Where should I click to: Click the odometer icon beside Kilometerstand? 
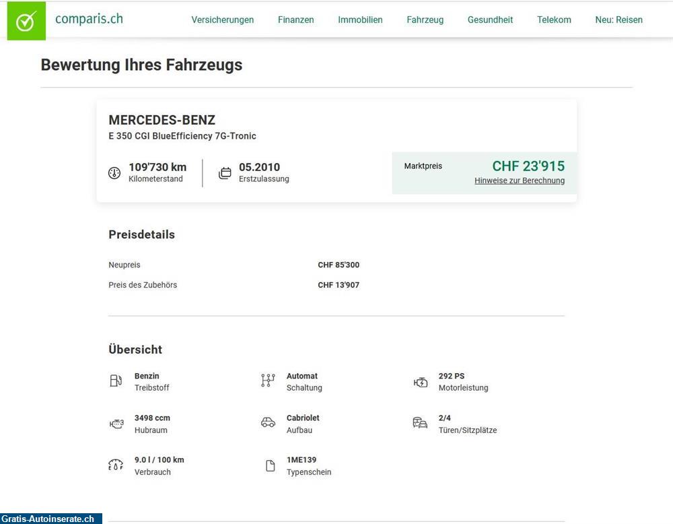pos(114,172)
